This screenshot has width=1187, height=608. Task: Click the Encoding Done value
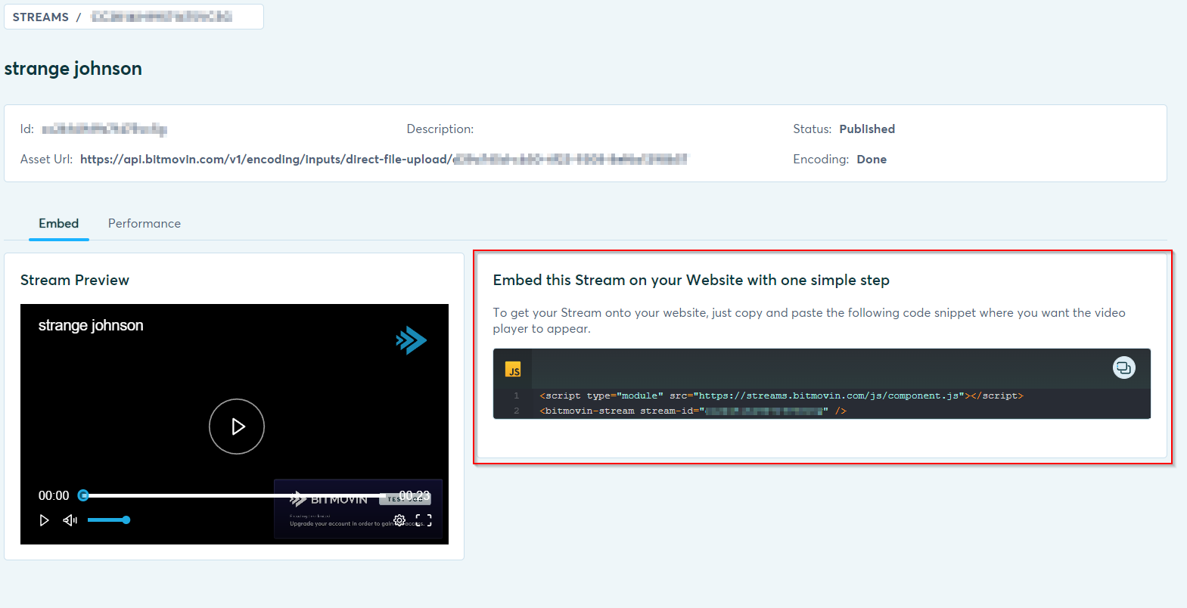[872, 160]
